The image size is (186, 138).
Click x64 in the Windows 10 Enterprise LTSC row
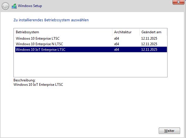116,39
